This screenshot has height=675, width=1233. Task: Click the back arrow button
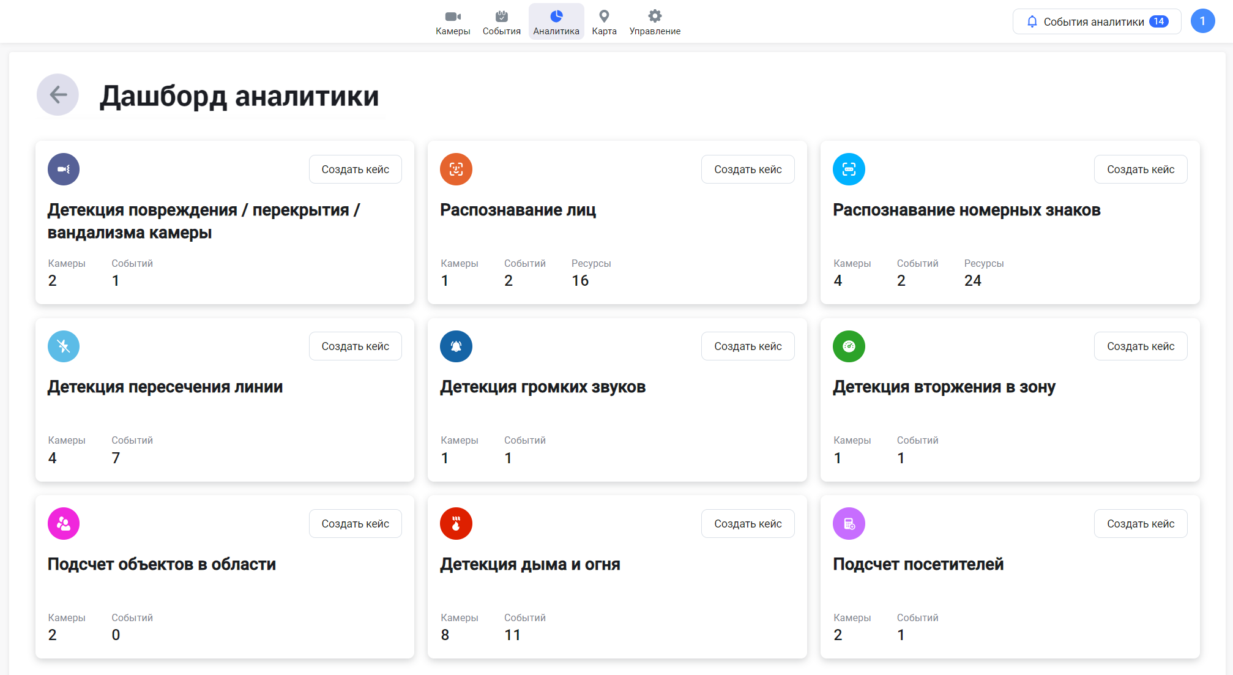[x=58, y=95]
